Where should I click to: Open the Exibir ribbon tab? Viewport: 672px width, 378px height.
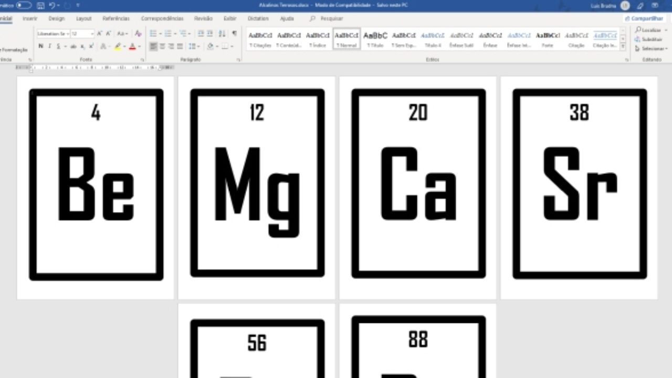[230, 18]
